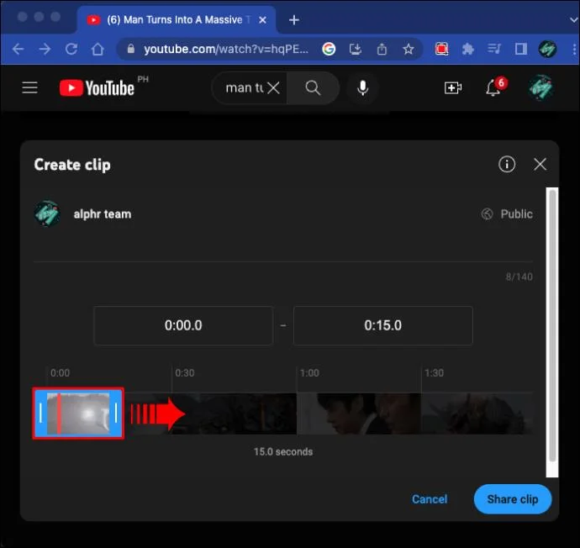
Task: Click the timeline frame below 1:00
Action: 359,414
